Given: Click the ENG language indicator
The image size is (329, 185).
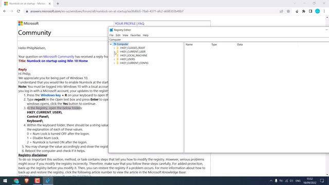Looking at the screenshot, I should click(x=298, y=181).
